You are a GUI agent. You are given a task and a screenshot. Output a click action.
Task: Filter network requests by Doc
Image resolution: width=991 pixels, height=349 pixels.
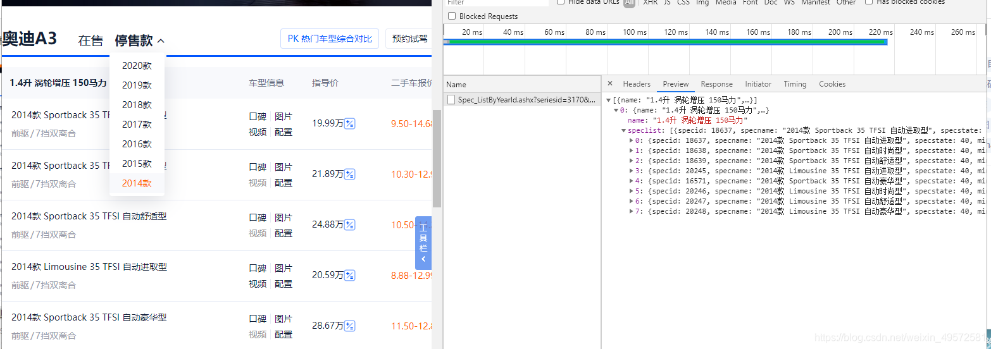point(771,3)
